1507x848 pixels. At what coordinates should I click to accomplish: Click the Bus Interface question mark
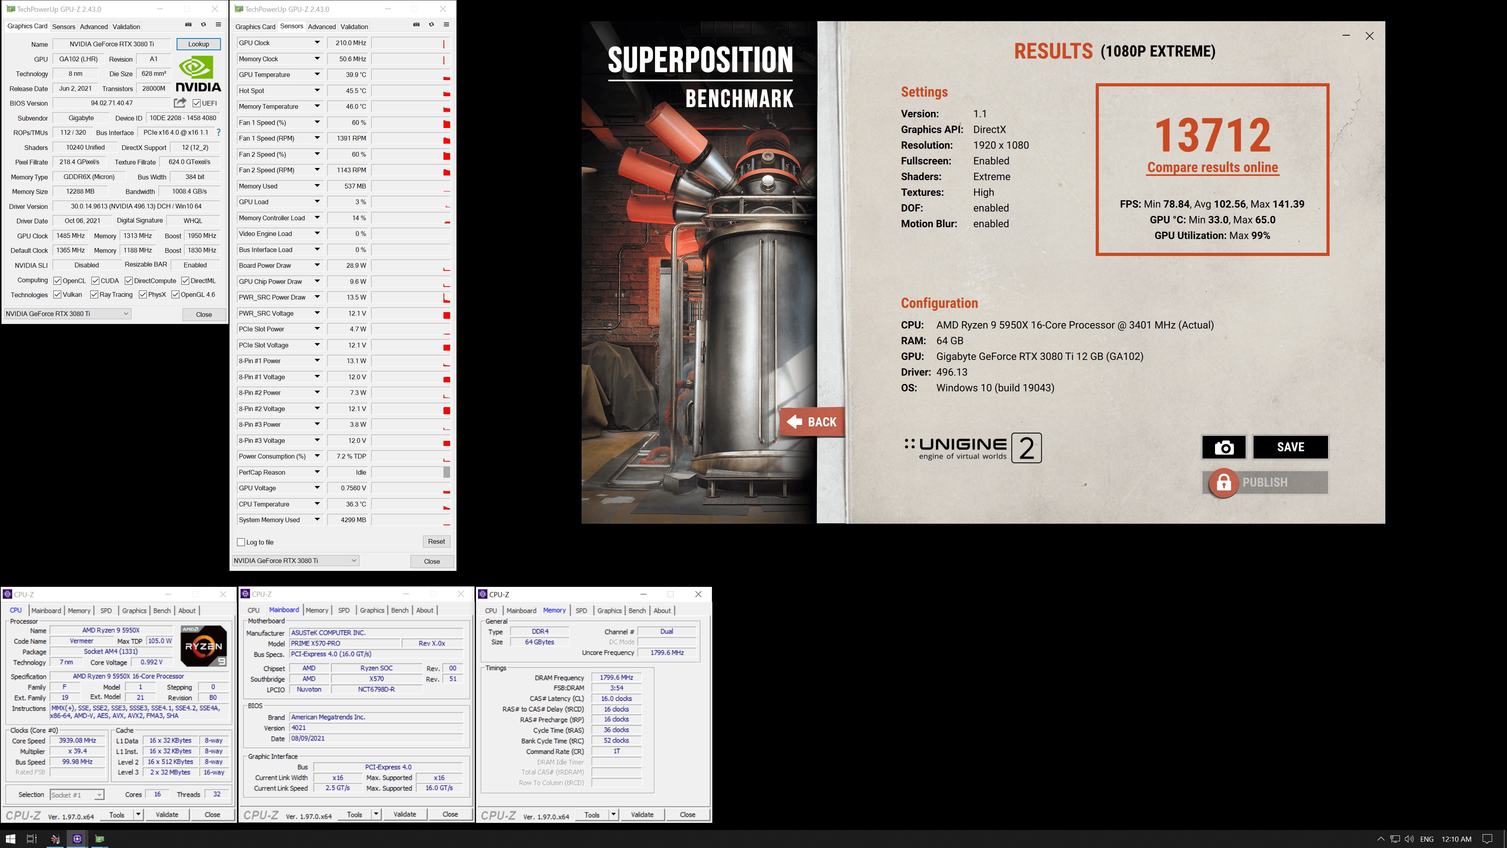[x=219, y=132]
